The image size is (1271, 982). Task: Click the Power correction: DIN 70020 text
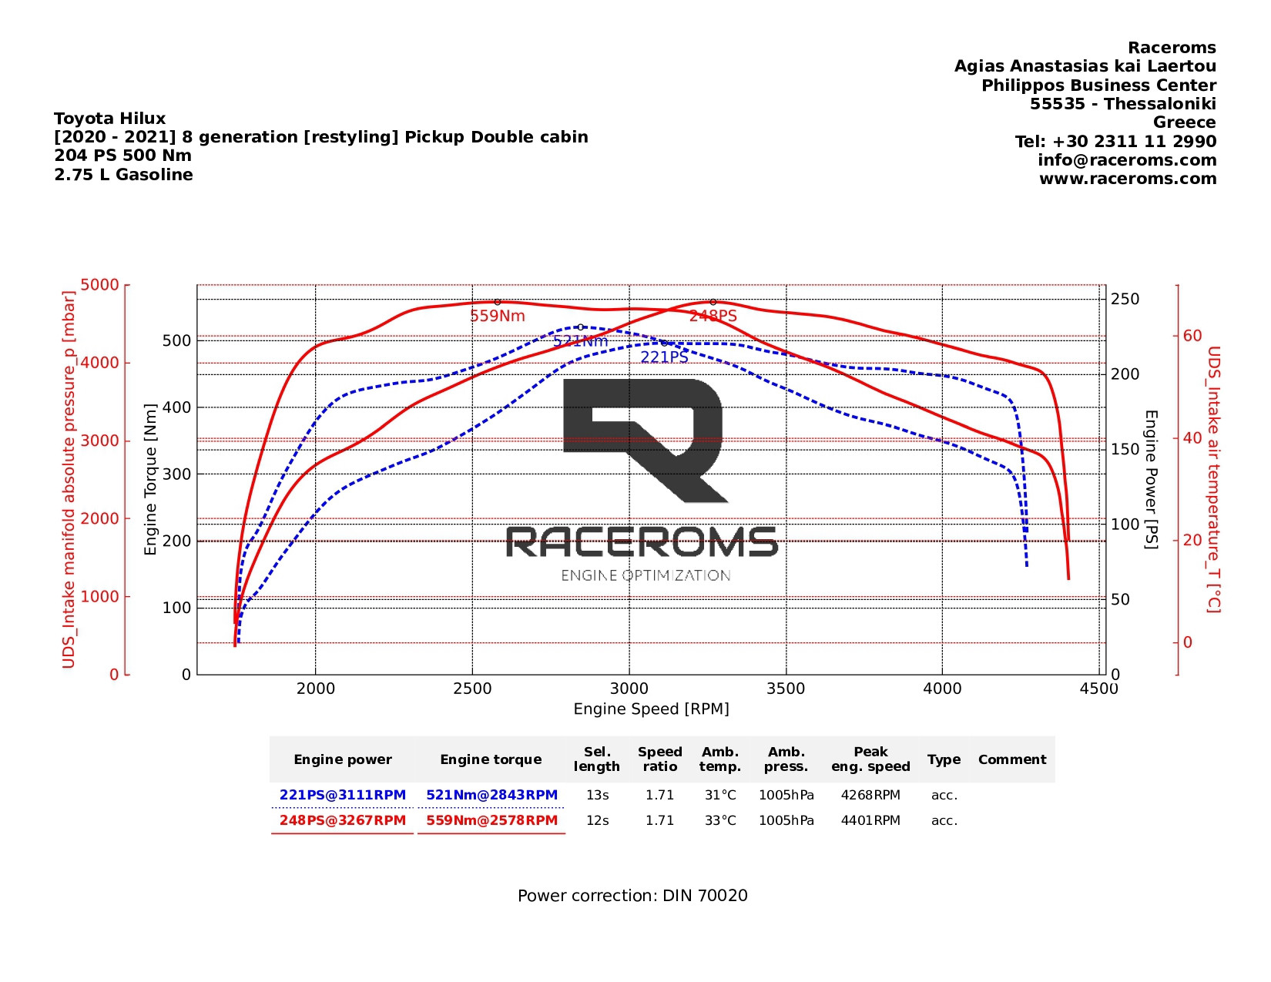point(632,896)
